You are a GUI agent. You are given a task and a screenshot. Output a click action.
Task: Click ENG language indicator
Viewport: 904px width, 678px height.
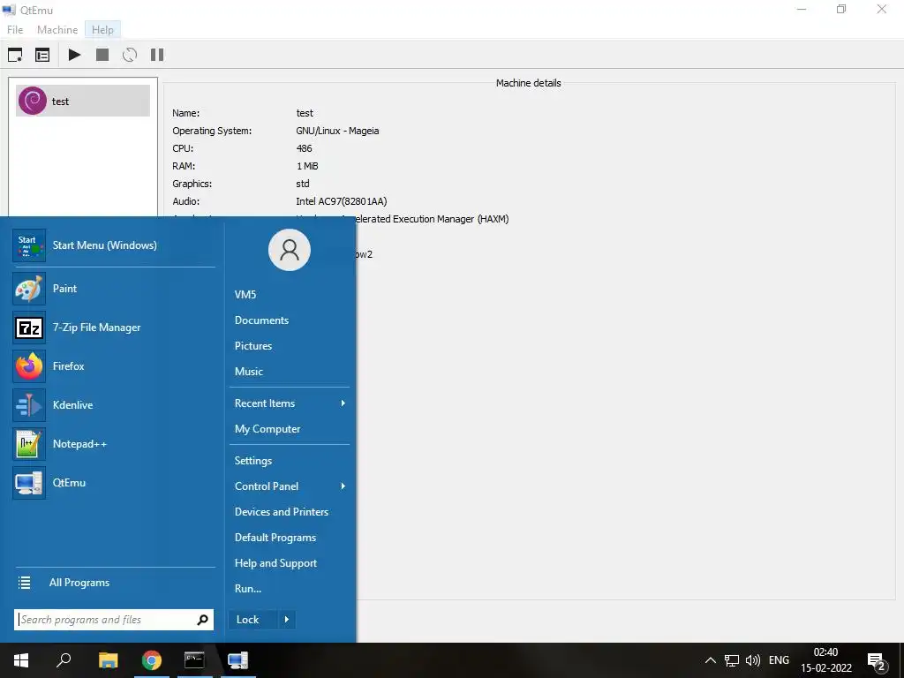tap(779, 660)
